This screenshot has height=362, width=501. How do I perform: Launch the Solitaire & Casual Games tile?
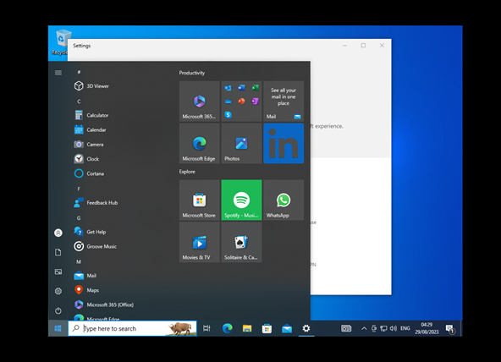[x=241, y=242]
